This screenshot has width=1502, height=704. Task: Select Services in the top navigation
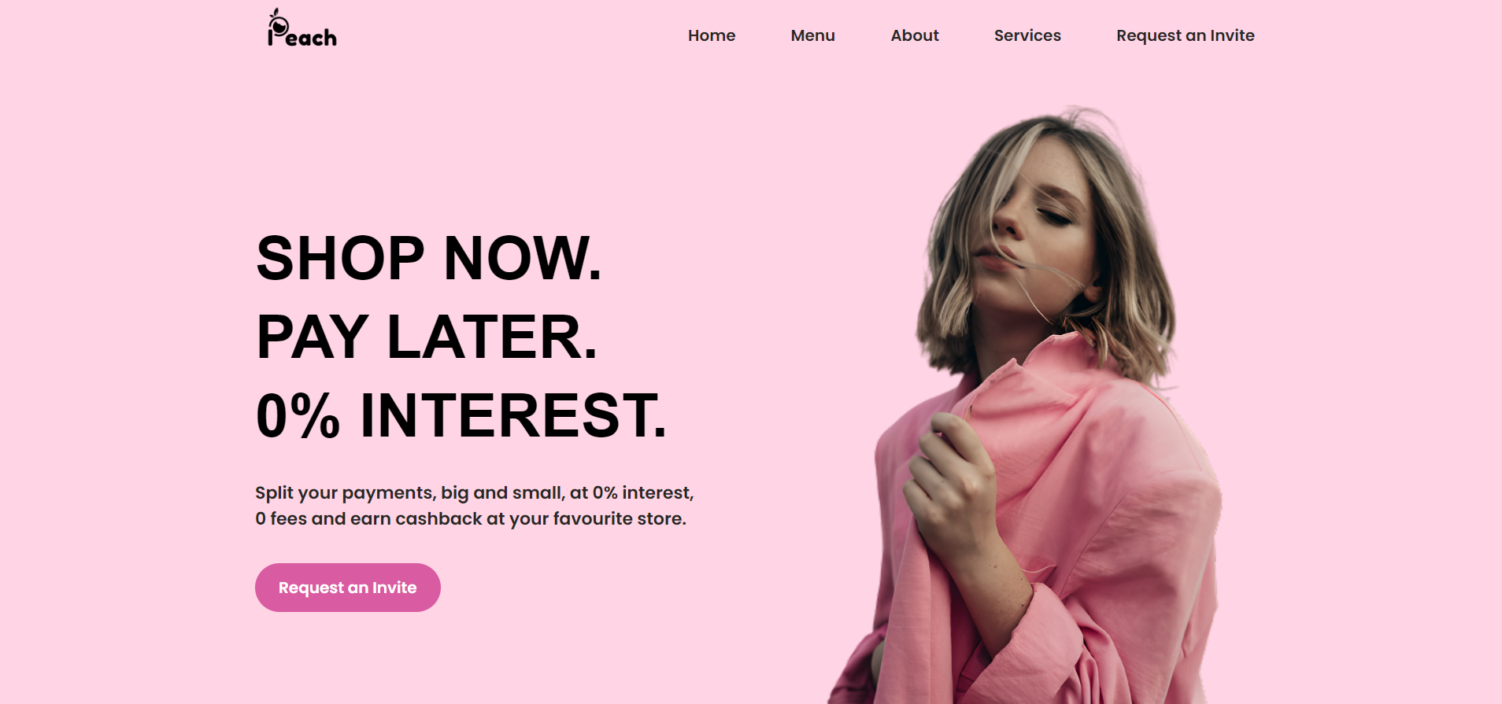1027,35
